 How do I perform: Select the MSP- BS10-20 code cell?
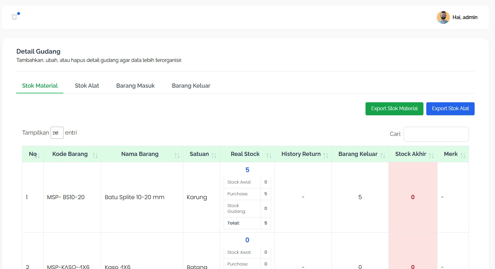coord(72,197)
